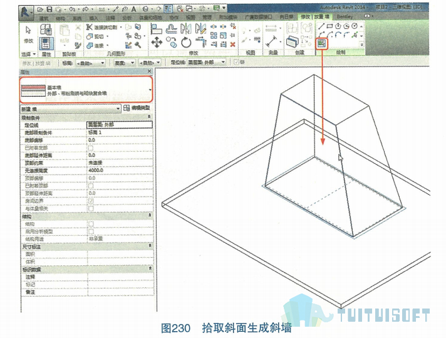Select the Circle draw tool
446x338 pixels.
355,26
